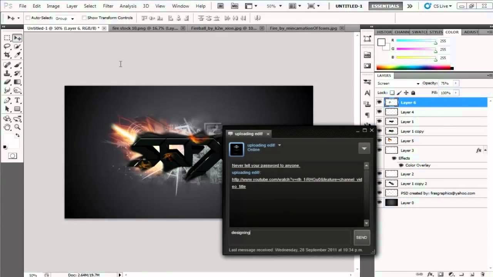The height and width of the screenshot is (277, 493).
Task: Launch Bridge from the Br icon
Action: pyautogui.click(x=221, y=6)
